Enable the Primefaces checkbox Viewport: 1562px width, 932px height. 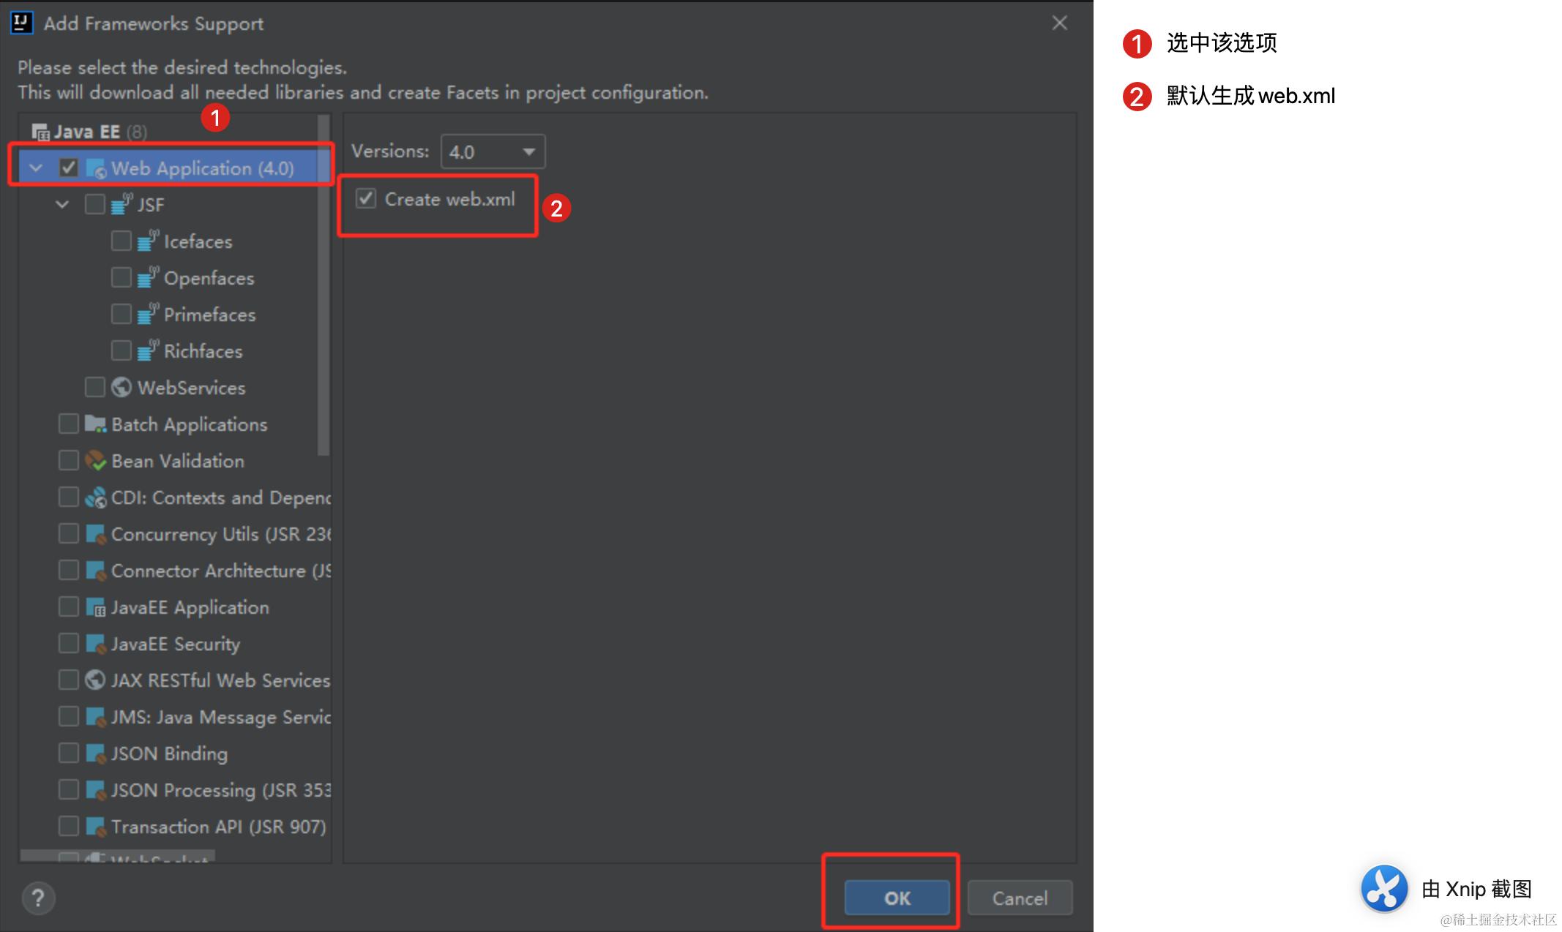[121, 314]
